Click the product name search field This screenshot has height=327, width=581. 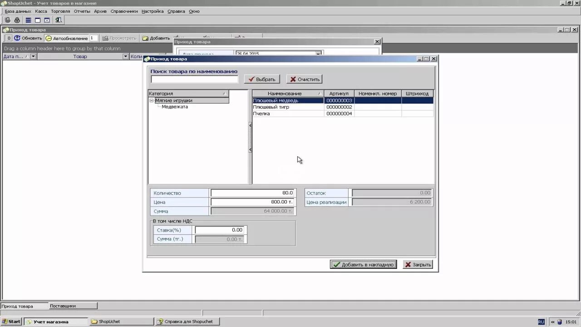pyautogui.click(x=194, y=79)
